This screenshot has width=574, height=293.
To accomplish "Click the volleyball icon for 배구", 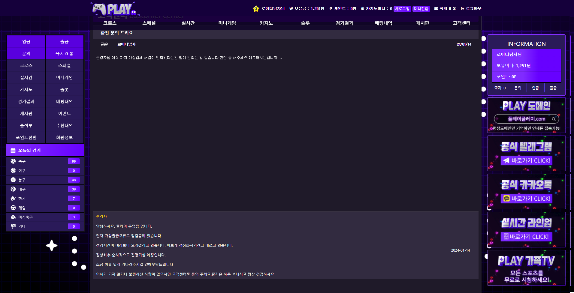I will pyautogui.click(x=13, y=189).
